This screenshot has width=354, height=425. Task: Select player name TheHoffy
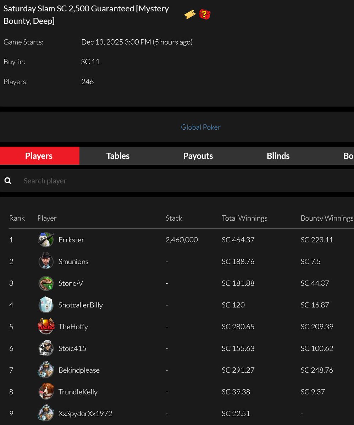pos(73,327)
